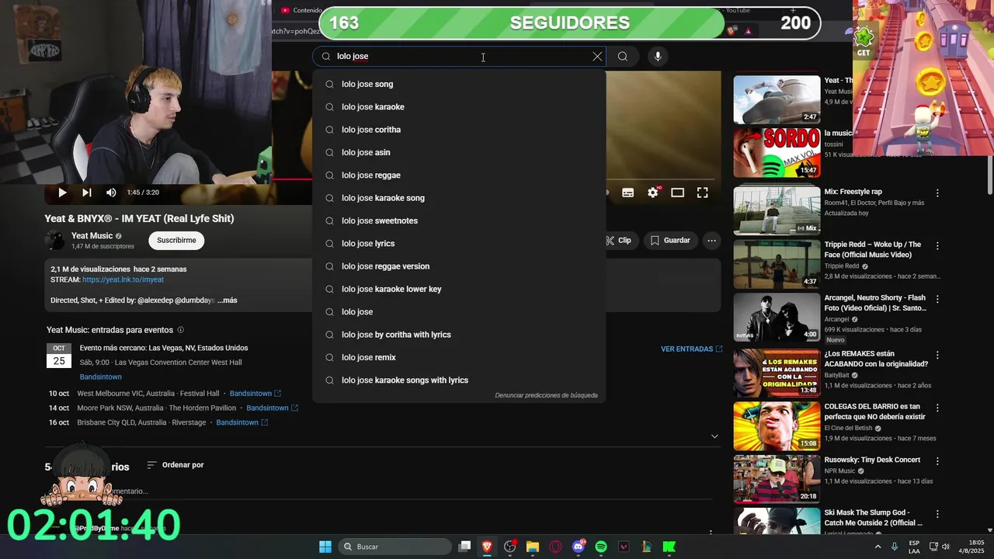Open Bandsintown link for Moore Park event
The width and height of the screenshot is (994, 559).
click(272, 408)
